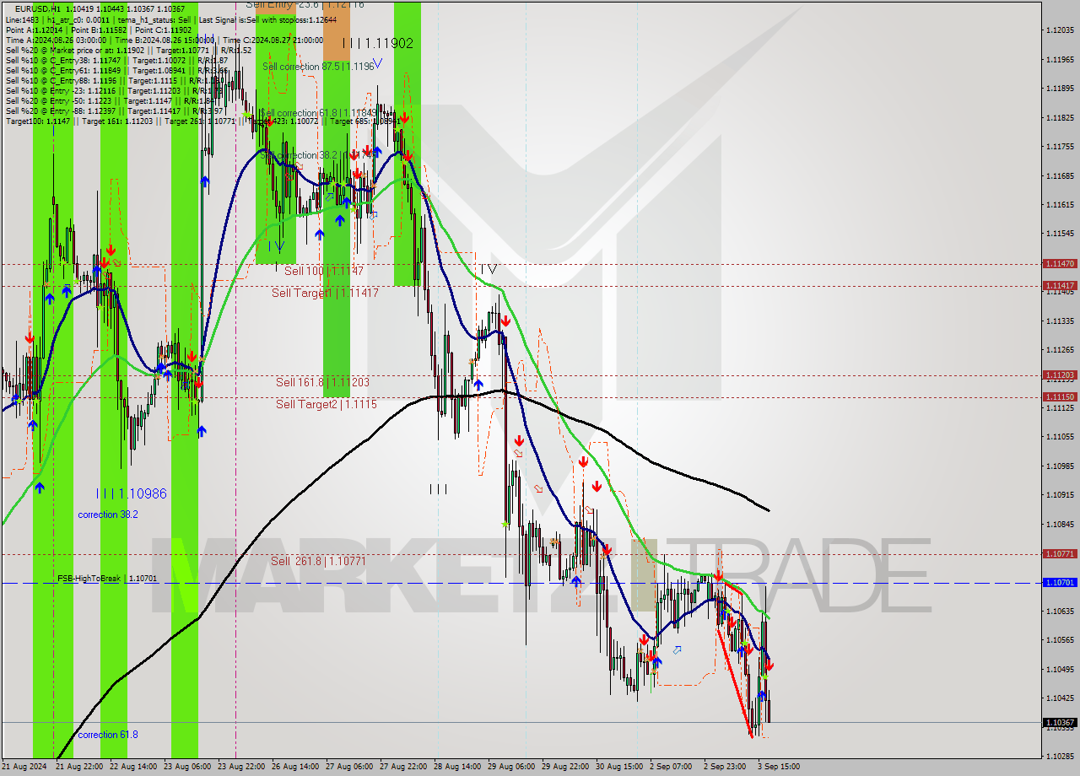Click the 1.11895 price scale value

1059,89
